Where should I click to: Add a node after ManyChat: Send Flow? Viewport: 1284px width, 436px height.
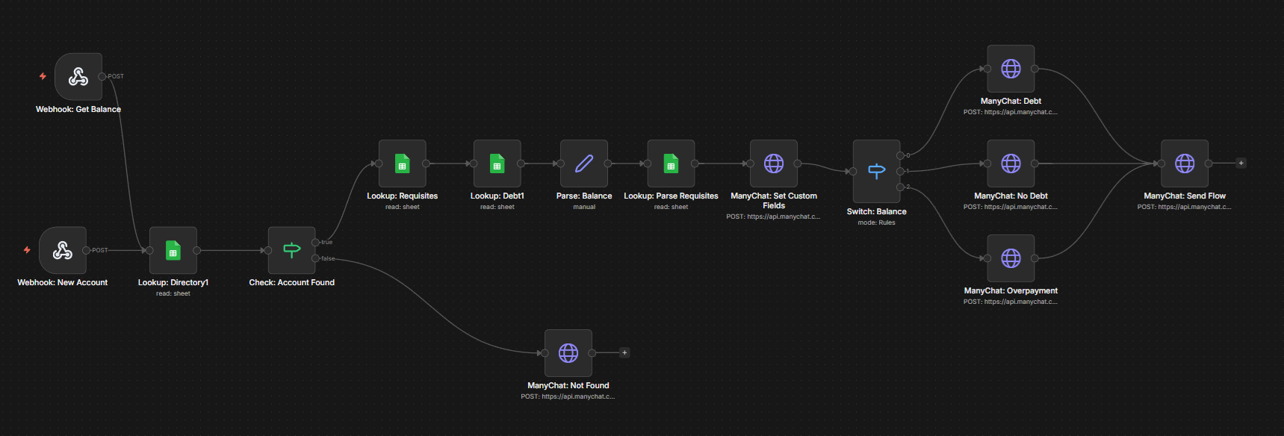pyautogui.click(x=1241, y=163)
